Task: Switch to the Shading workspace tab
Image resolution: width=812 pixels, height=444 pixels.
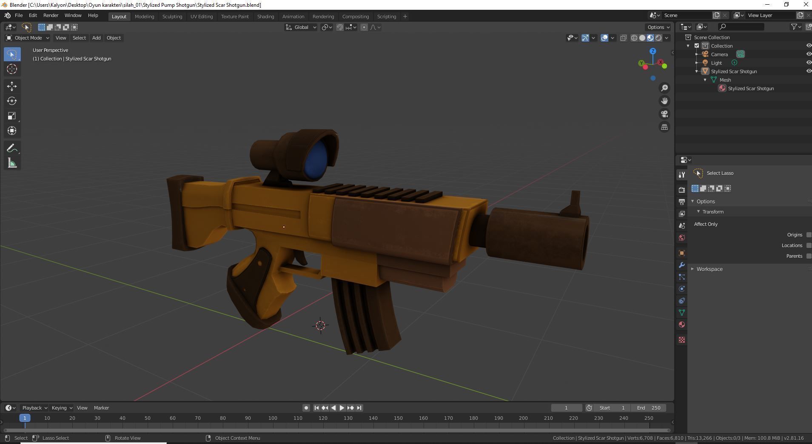Action: [x=265, y=17]
